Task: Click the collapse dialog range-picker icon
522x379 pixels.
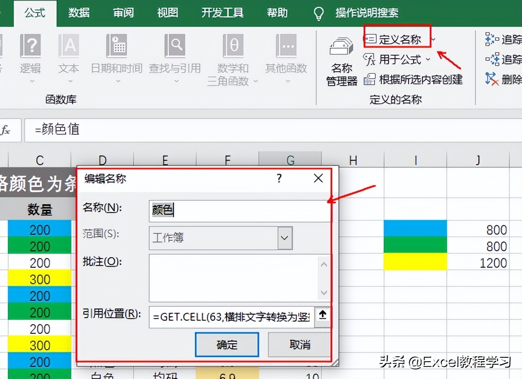Action: 322,316
